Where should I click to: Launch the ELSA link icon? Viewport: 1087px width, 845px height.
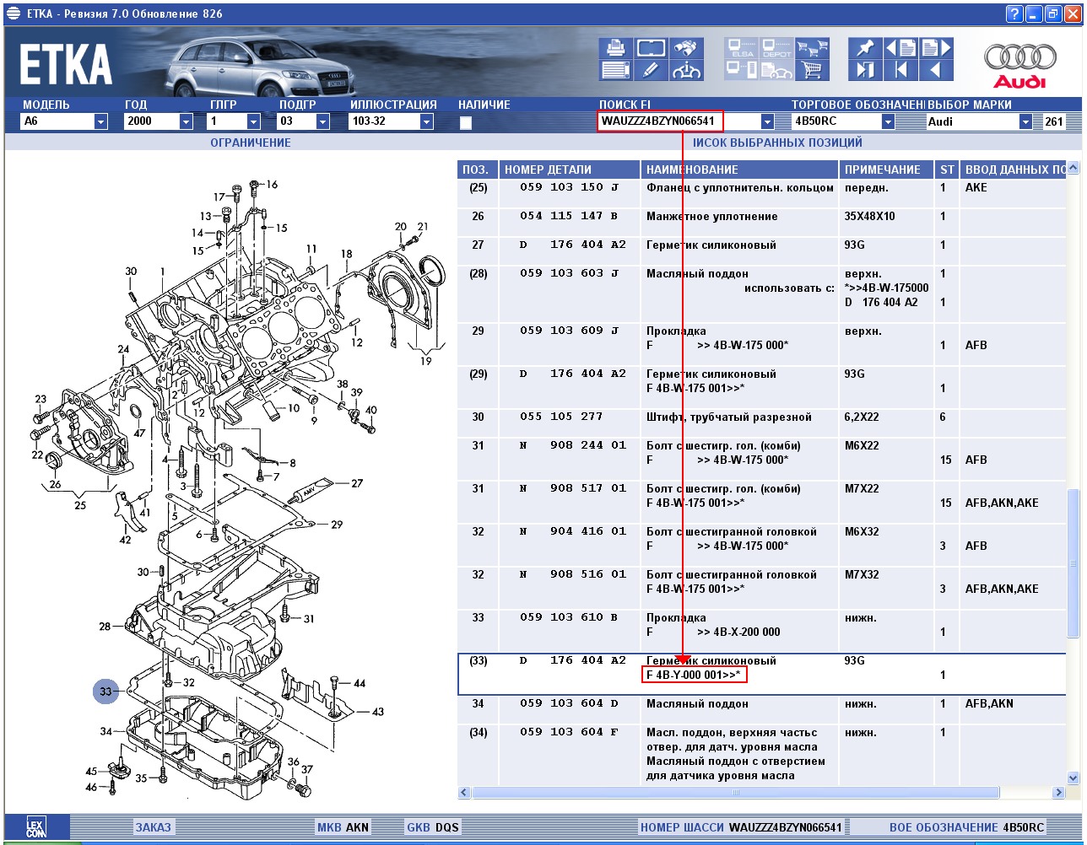click(741, 48)
